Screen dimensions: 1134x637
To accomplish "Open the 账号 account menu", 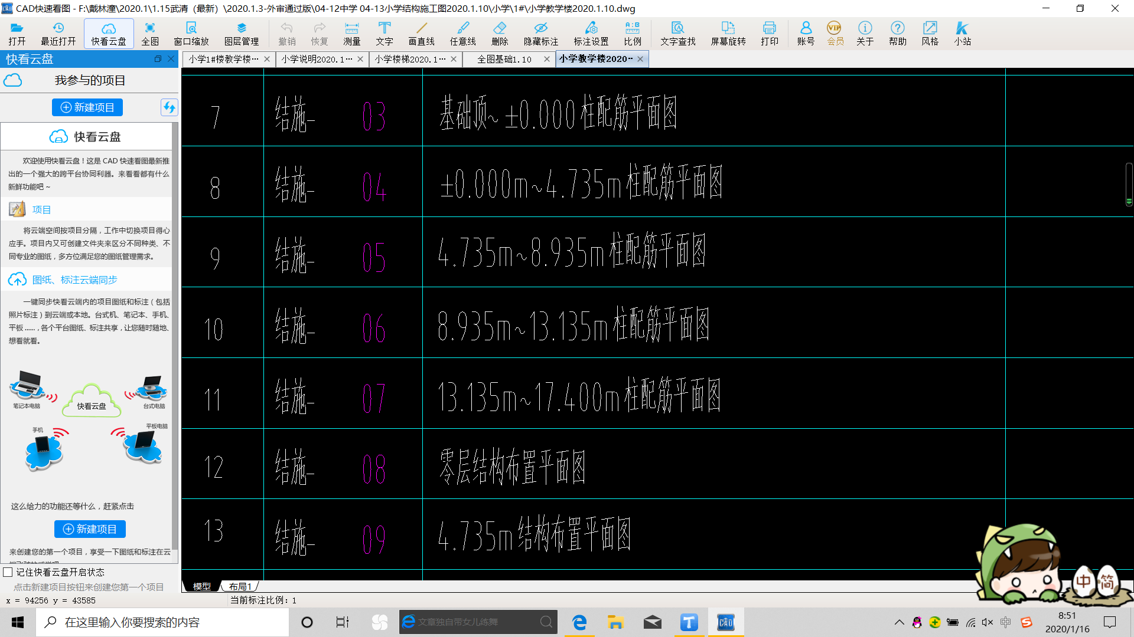I will (806, 34).
